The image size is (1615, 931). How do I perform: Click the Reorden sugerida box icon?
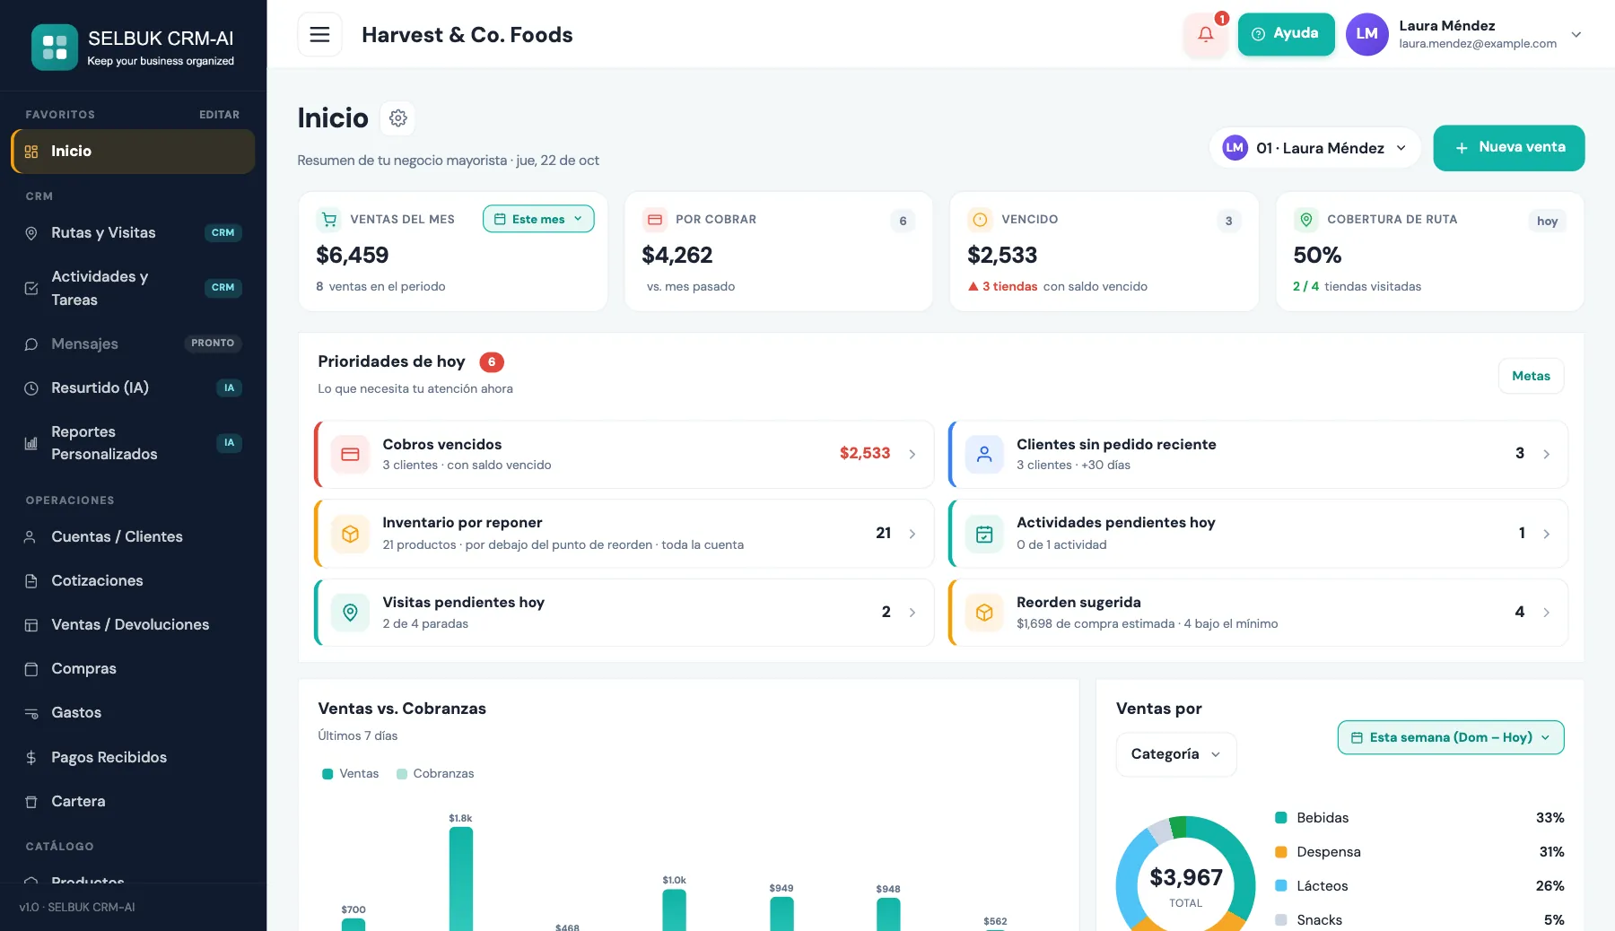tap(984, 613)
